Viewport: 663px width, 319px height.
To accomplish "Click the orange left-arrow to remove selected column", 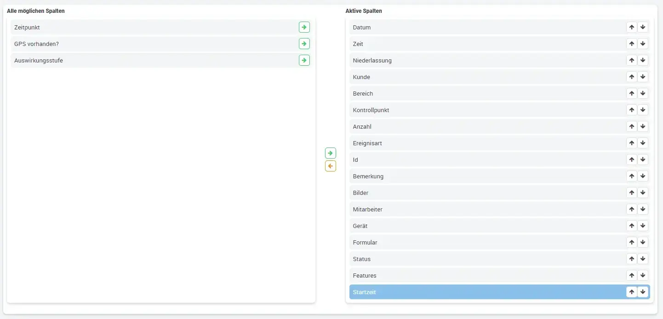I will click(330, 166).
